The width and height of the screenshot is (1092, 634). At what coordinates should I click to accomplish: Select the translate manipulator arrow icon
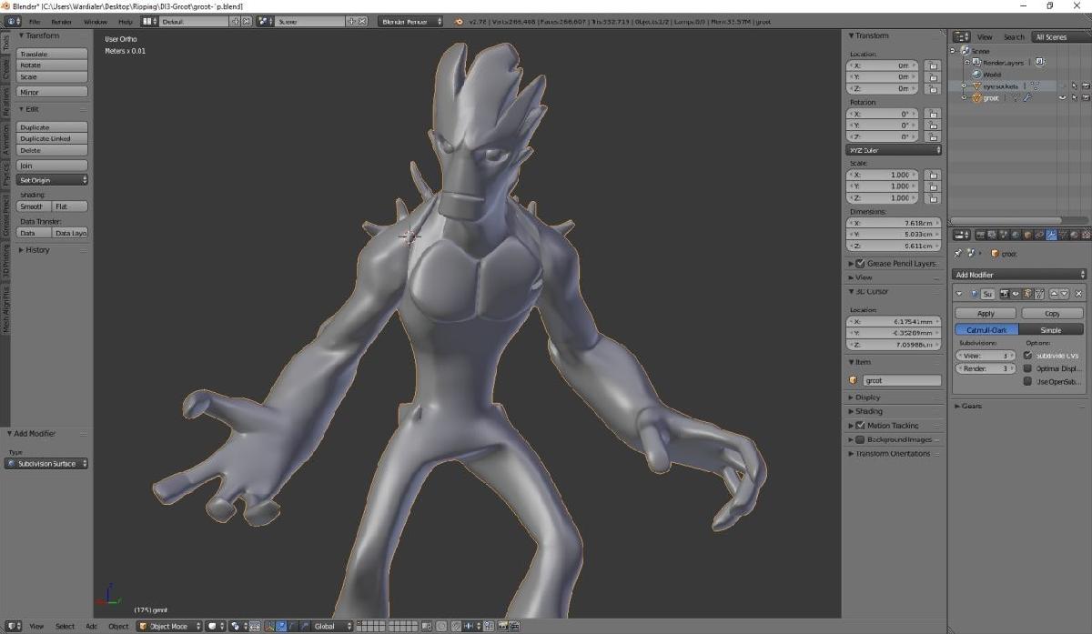pyautogui.click(x=281, y=626)
